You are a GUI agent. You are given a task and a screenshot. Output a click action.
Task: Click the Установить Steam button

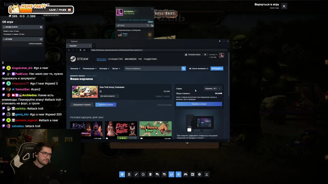pyautogui.click(x=193, y=54)
